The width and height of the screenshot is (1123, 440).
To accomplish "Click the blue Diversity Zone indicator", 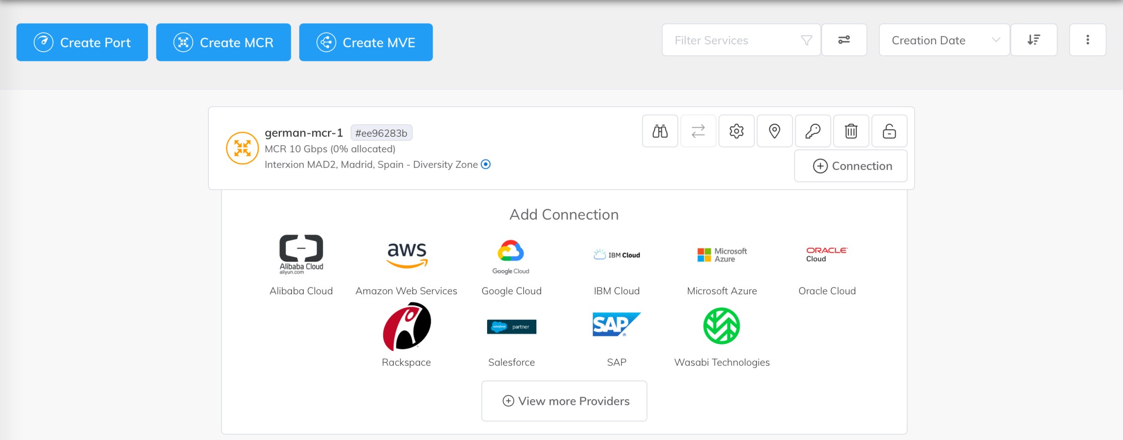I will (x=486, y=164).
